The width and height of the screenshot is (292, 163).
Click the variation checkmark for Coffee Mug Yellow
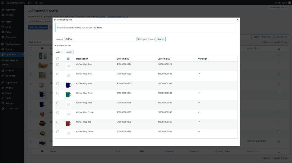(199, 132)
